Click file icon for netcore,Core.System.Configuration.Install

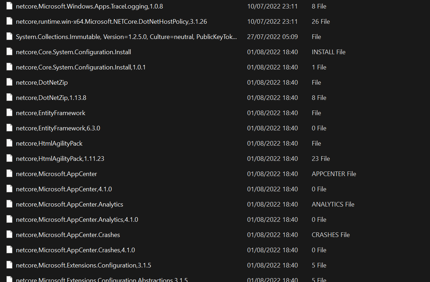tap(10, 52)
